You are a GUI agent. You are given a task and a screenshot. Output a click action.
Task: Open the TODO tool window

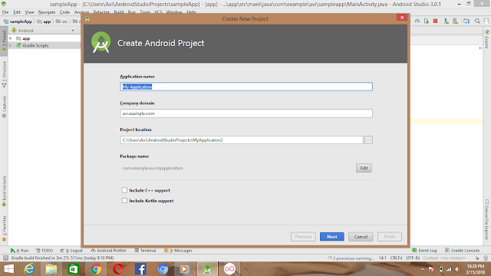point(44,251)
